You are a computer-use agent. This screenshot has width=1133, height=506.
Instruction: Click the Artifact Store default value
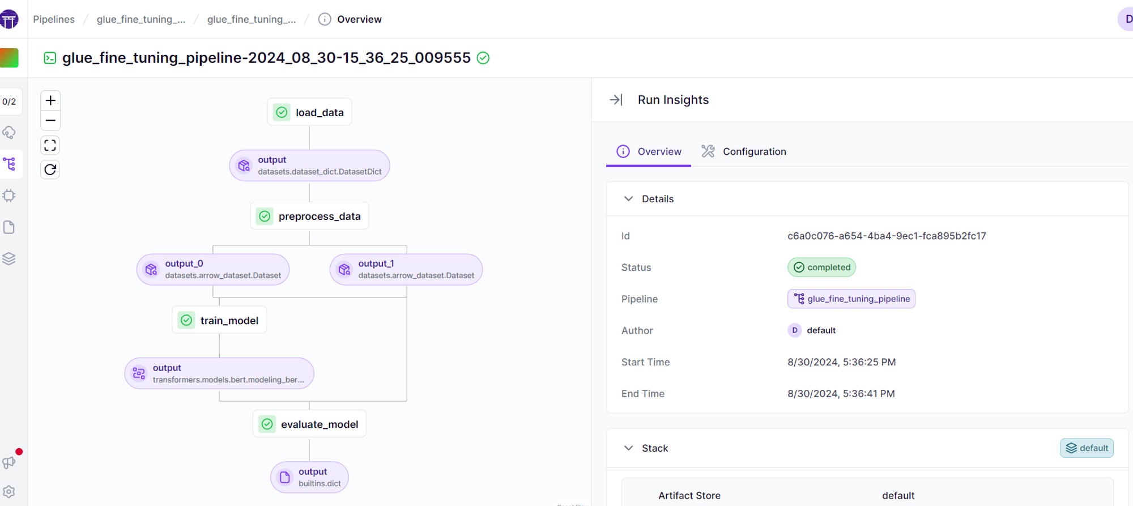898,496
